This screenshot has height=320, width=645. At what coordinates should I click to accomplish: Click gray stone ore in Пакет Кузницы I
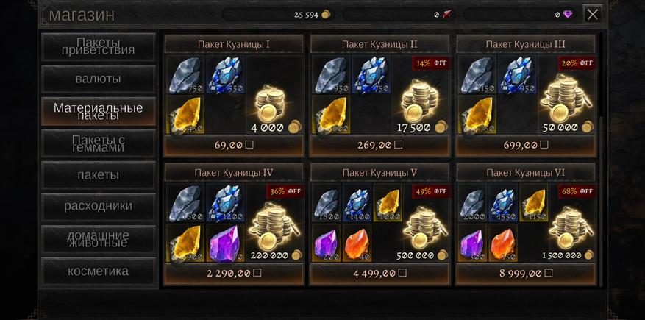185,75
